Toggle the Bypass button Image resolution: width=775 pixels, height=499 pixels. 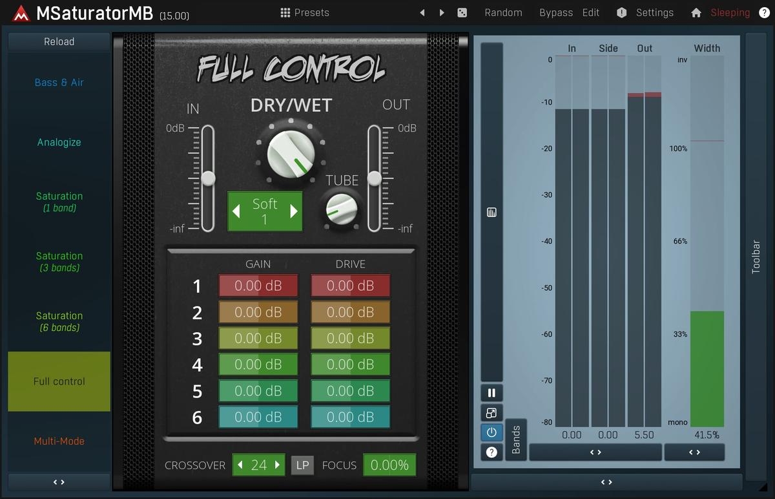(555, 13)
